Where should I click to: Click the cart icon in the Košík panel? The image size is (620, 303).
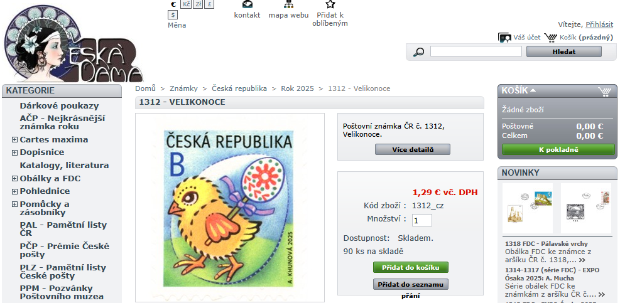pos(604,91)
